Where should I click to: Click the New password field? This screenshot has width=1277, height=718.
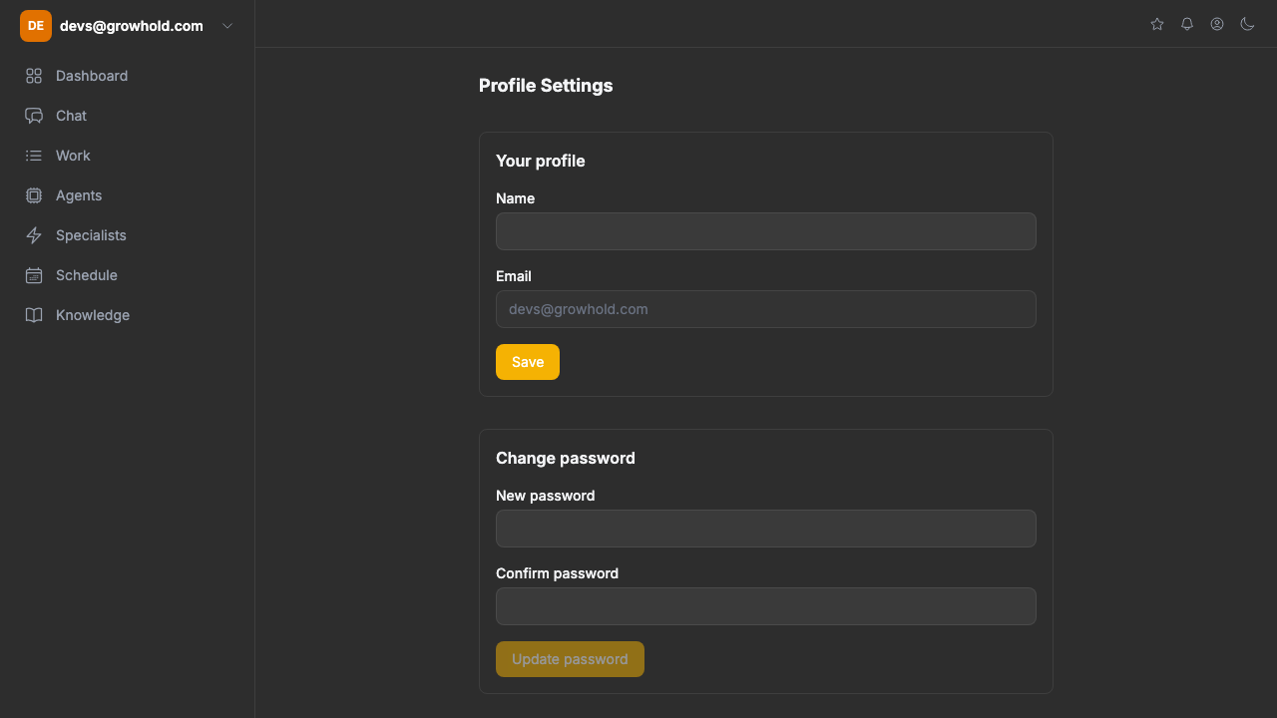tap(765, 529)
